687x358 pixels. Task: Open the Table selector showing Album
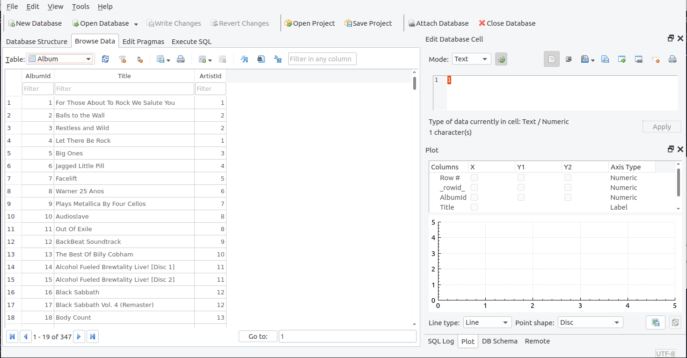pos(60,59)
